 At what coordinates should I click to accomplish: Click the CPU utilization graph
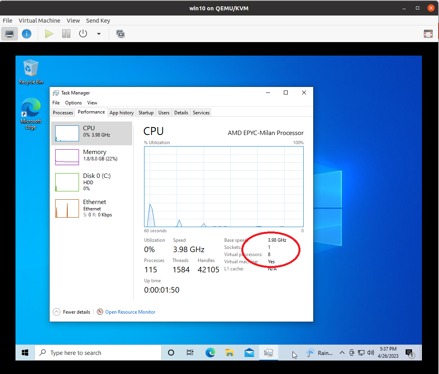(x=224, y=187)
